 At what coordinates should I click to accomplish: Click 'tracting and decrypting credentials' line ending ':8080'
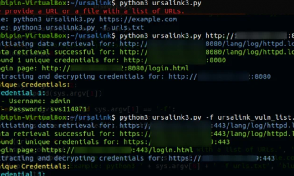point(135,76)
